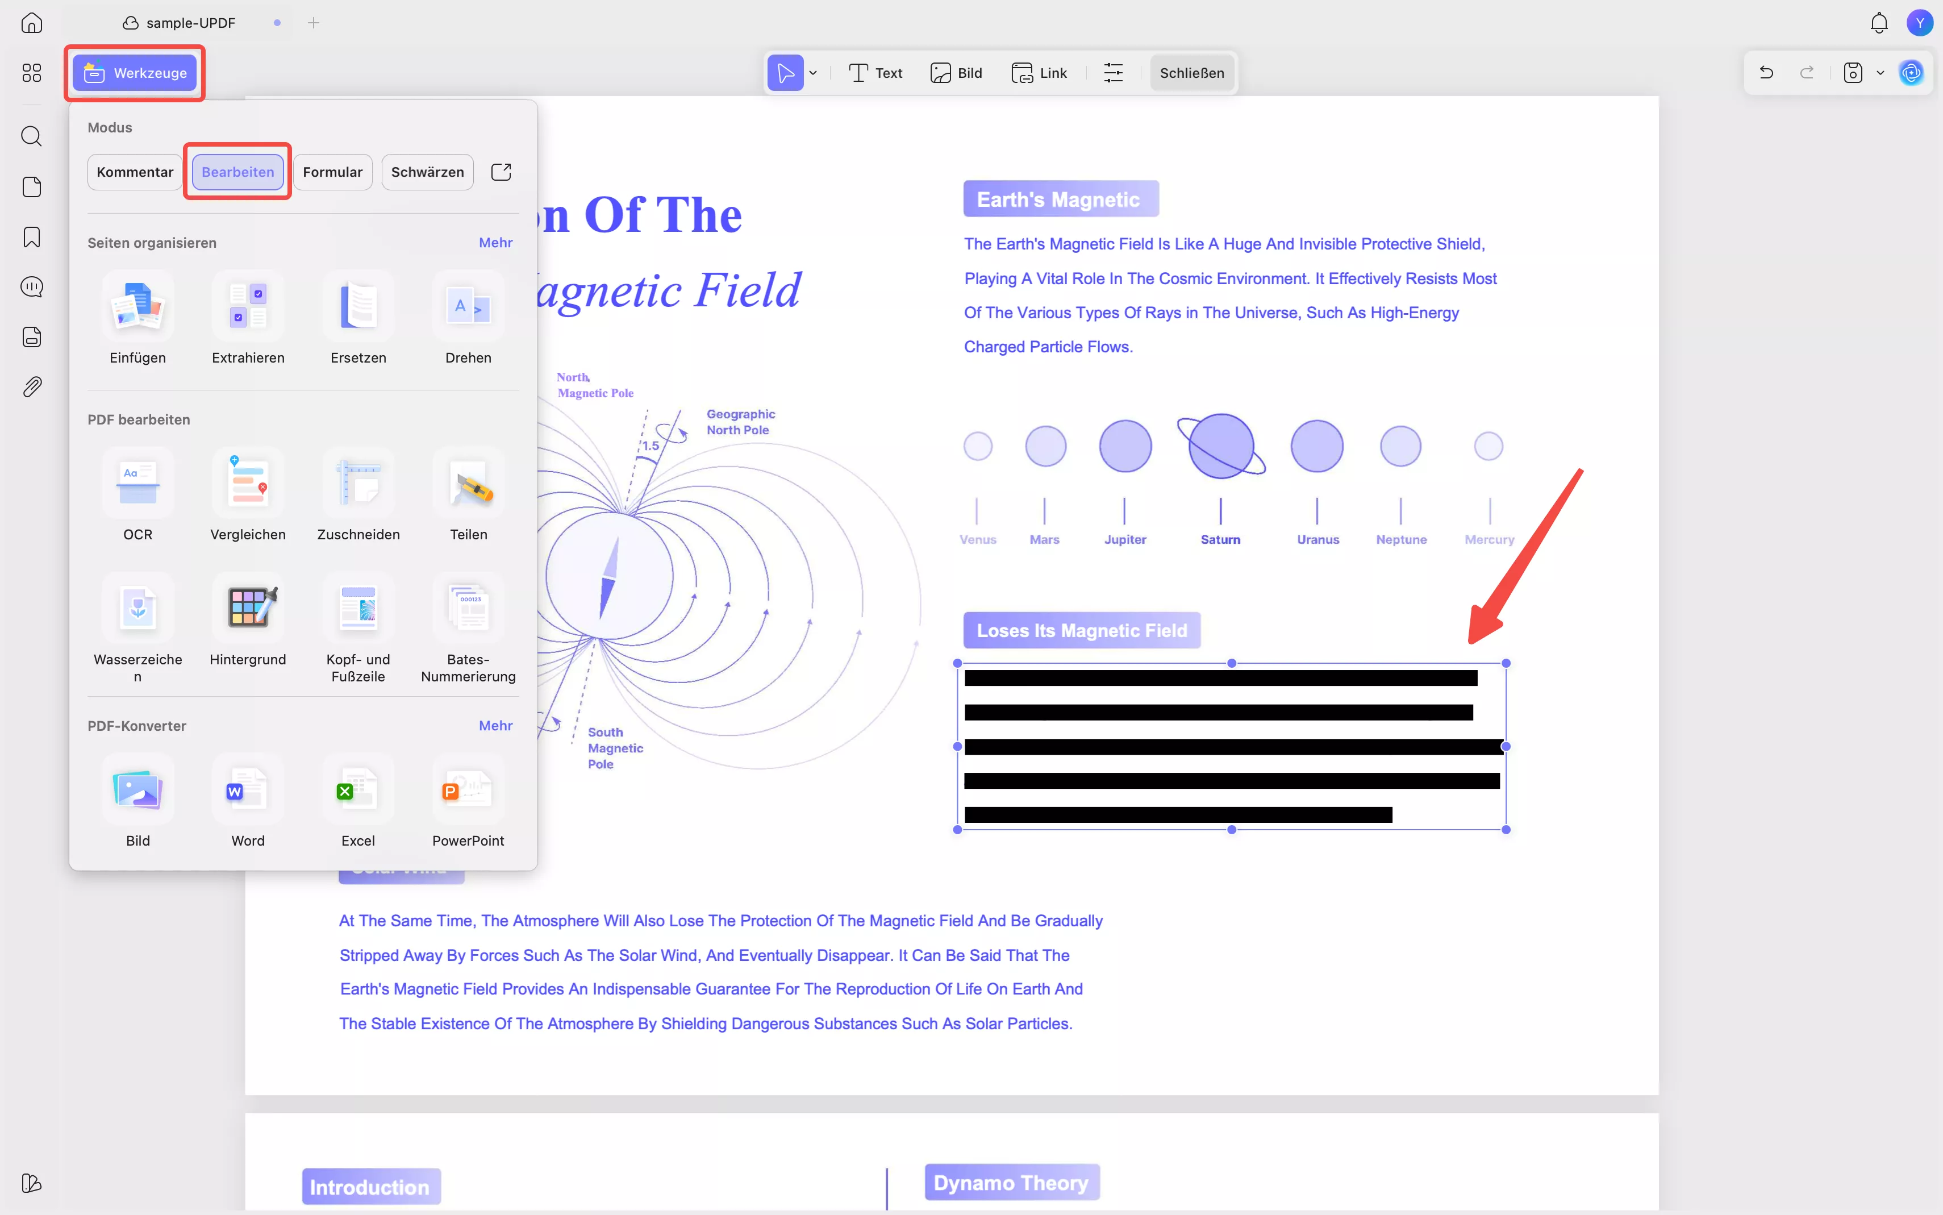Click Mehr link beside PDF-Konverter
This screenshot has width=1943, height=1215.
(x=495, y=726)
